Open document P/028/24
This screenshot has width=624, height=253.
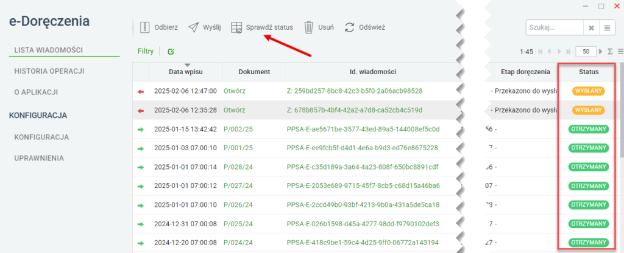click(x=238, y=167)
